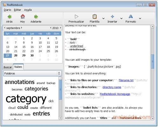
Task: Click the editor scrollbar down arrow
Action: click(153, 118)
